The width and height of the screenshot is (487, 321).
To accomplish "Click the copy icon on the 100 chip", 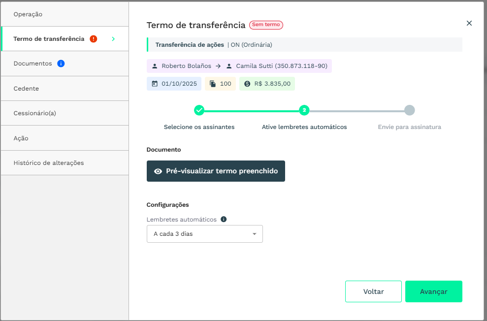I will pyautogui.click(x=213, y=84).
